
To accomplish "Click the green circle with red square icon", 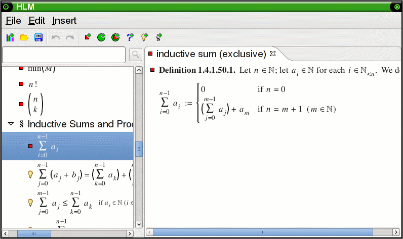I will coord(115,37).
